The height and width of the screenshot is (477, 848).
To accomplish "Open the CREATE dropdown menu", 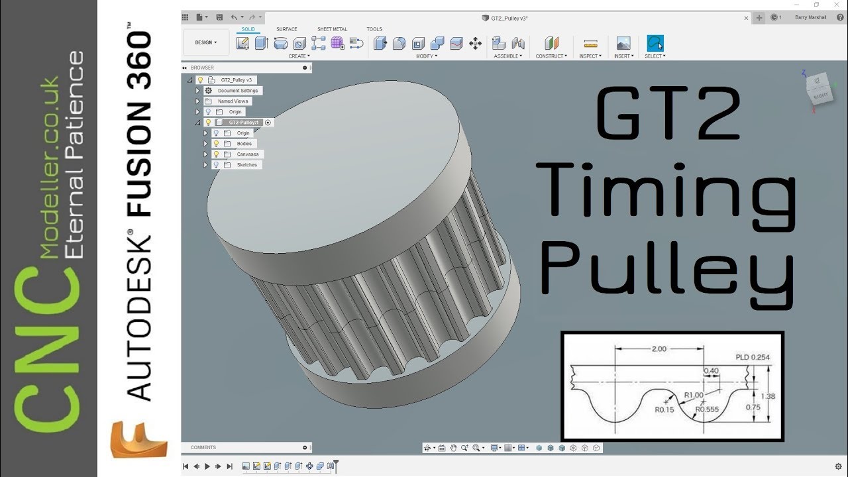I will coord(299,56).
